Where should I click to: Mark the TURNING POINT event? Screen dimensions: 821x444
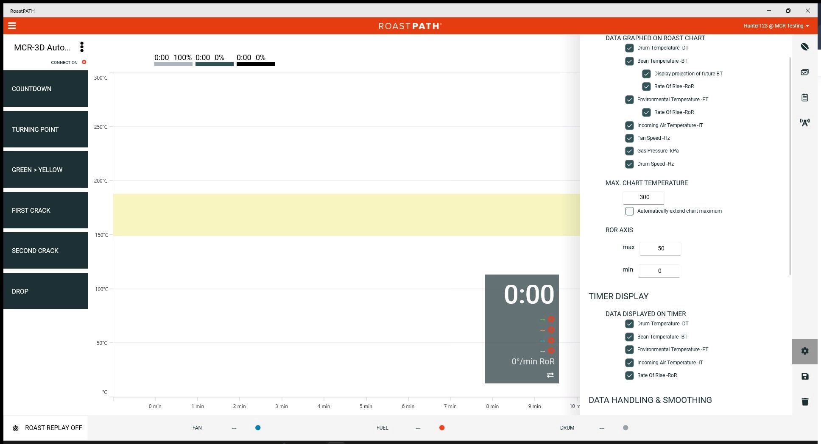46,129
